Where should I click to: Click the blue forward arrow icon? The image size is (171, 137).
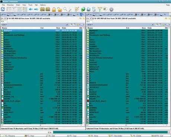[36, 9]
